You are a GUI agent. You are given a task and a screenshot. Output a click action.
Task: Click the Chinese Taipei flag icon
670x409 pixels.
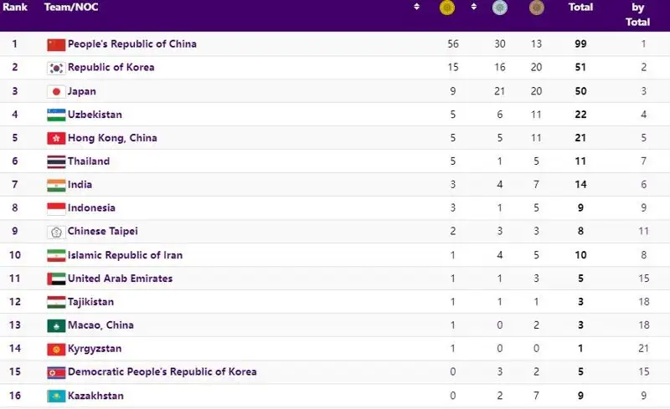point(56,232)
